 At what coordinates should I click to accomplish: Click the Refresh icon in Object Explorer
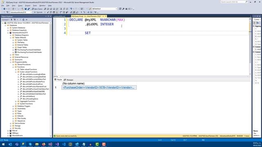[x=23, y=20]
